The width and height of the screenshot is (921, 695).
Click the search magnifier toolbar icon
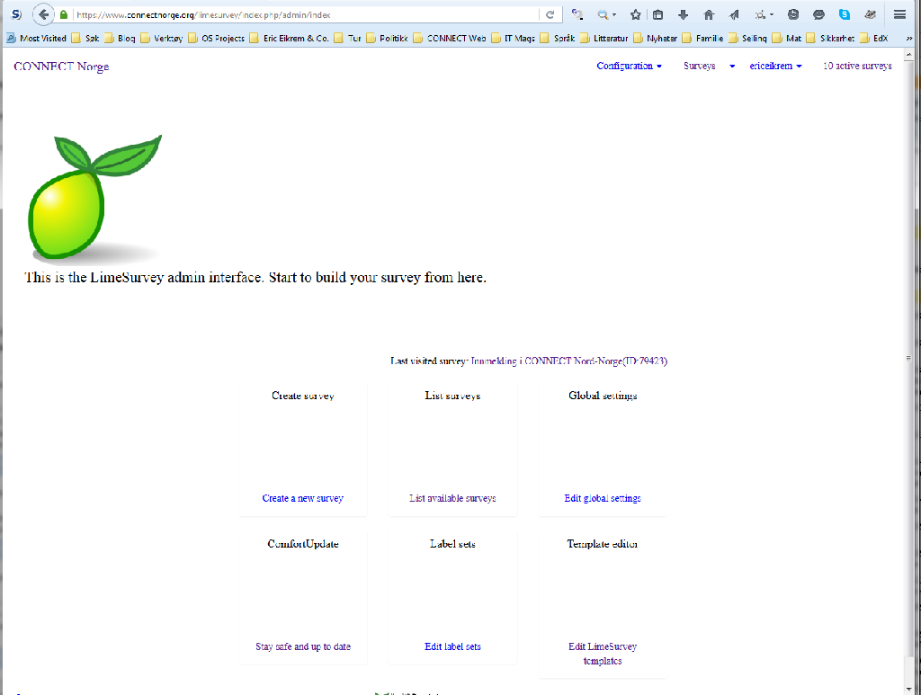[603, 14]
